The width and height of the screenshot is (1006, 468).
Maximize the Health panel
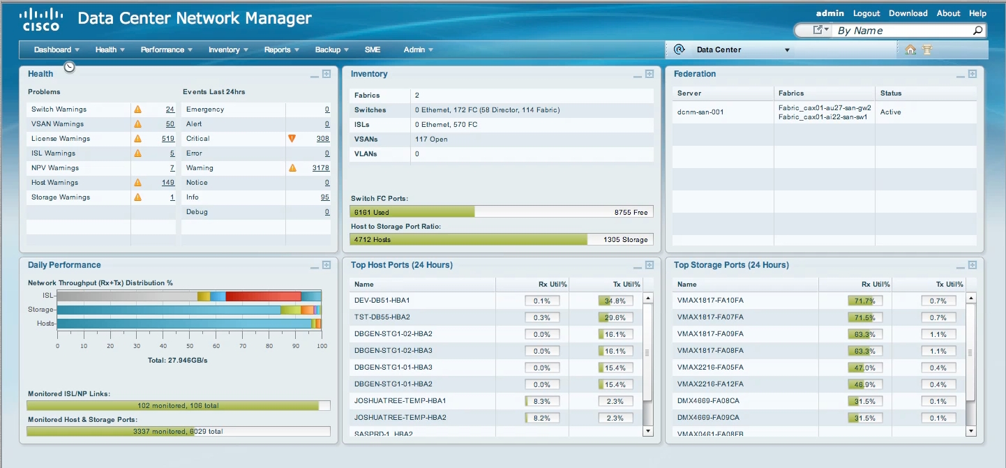(326, 74)
